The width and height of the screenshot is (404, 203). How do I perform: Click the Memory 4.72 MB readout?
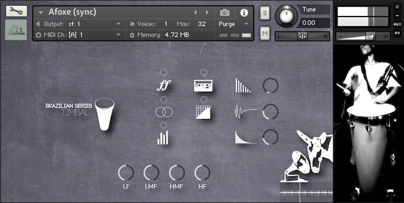click(x=177, y=35)
